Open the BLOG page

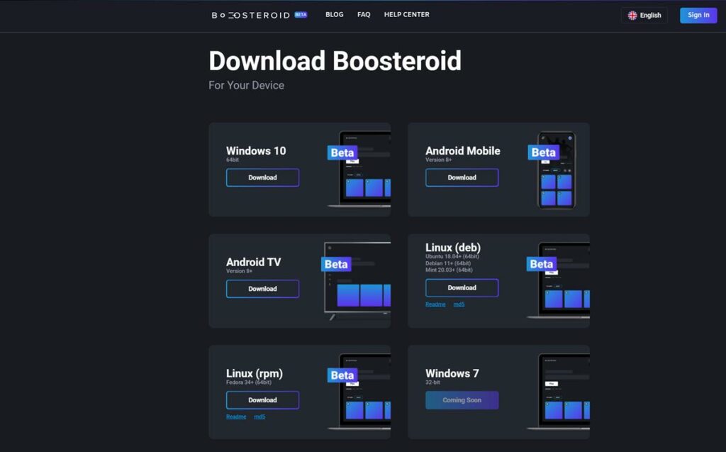click(x=334, y=14)
